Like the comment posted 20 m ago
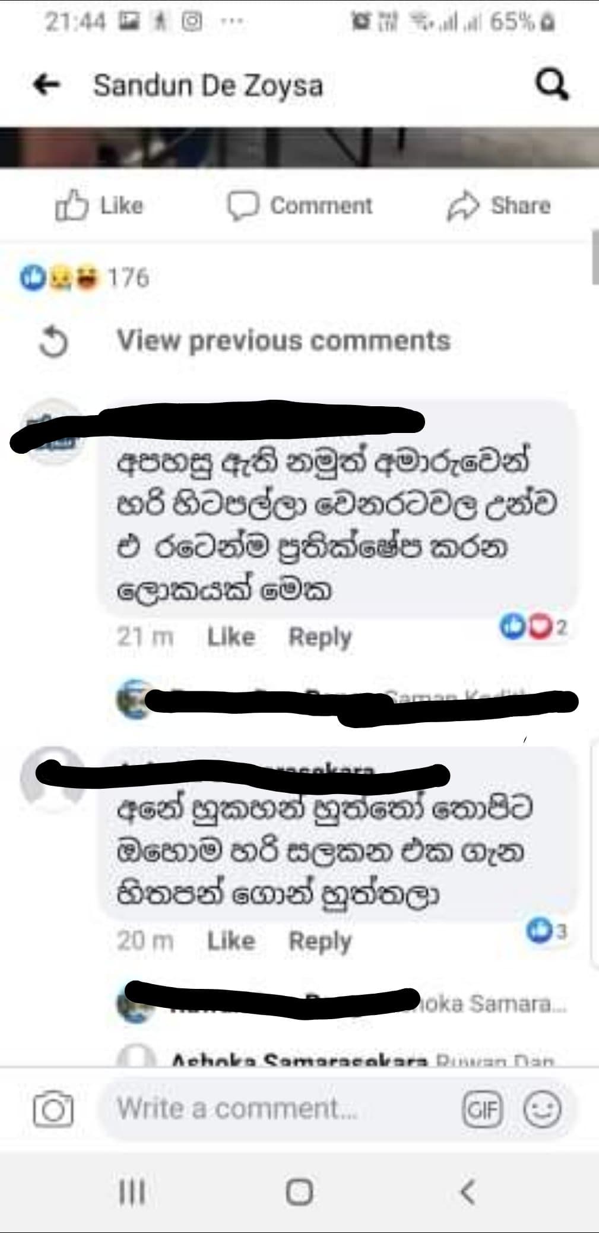This screenshot has height=1233, width=599. click(231, 941)
